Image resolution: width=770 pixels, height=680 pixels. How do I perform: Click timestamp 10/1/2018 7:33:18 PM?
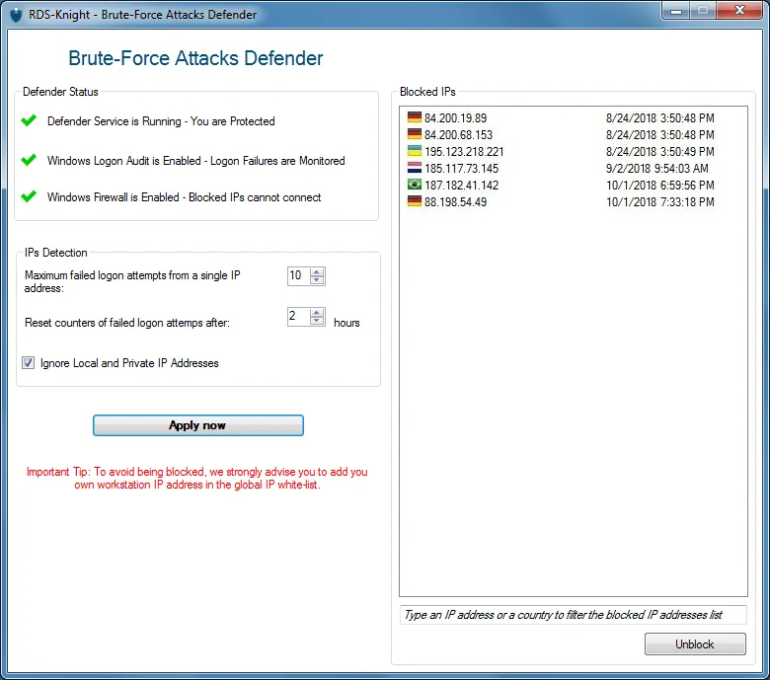pyautogui.click(x=660, y=201)
